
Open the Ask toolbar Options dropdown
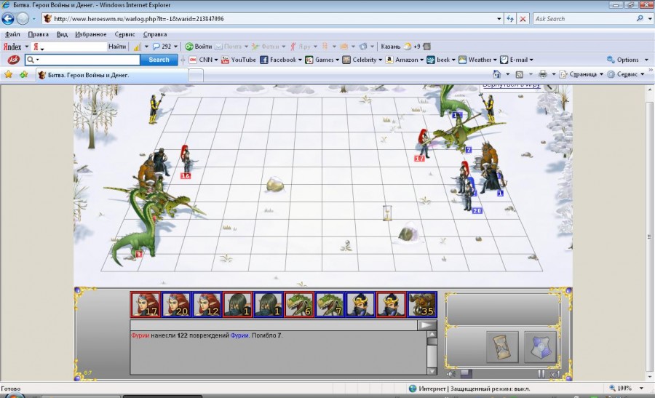click(628, 60)
